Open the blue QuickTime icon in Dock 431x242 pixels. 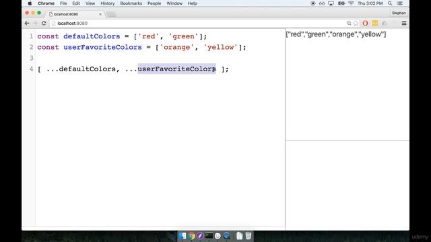(226, 236)
